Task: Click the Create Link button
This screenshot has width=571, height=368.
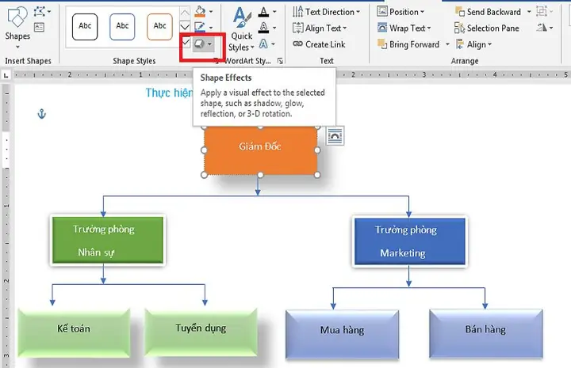Action: coord(319,44)
